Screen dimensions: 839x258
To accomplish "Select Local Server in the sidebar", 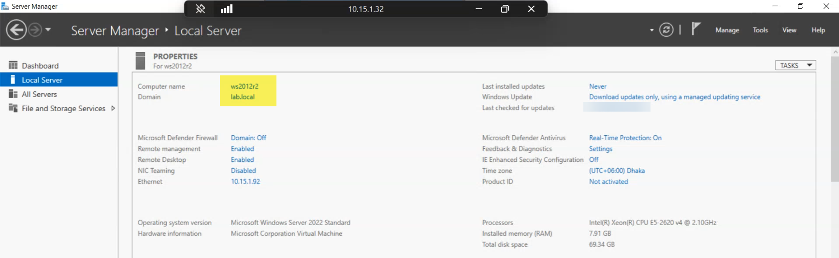I will tap(59, 80).
